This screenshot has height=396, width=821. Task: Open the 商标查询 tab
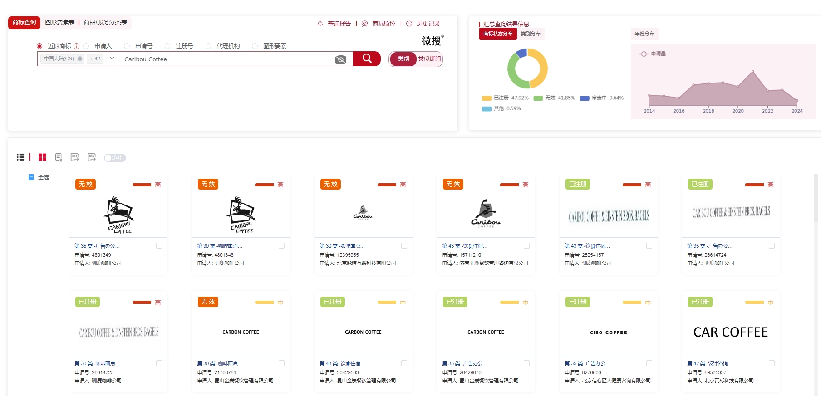tap(24, 23)
